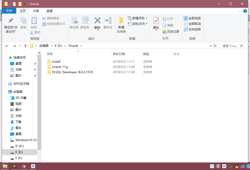The height and width of the screenshot is (170, 250).
Task: Click the File Explorer taskbar icon
Action: click(x=5, y=166)
